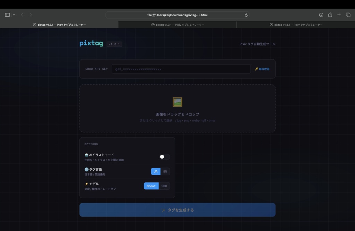355x231 pixels.
Task: Click the Share icon in toolbar
Action: [330, 15]
